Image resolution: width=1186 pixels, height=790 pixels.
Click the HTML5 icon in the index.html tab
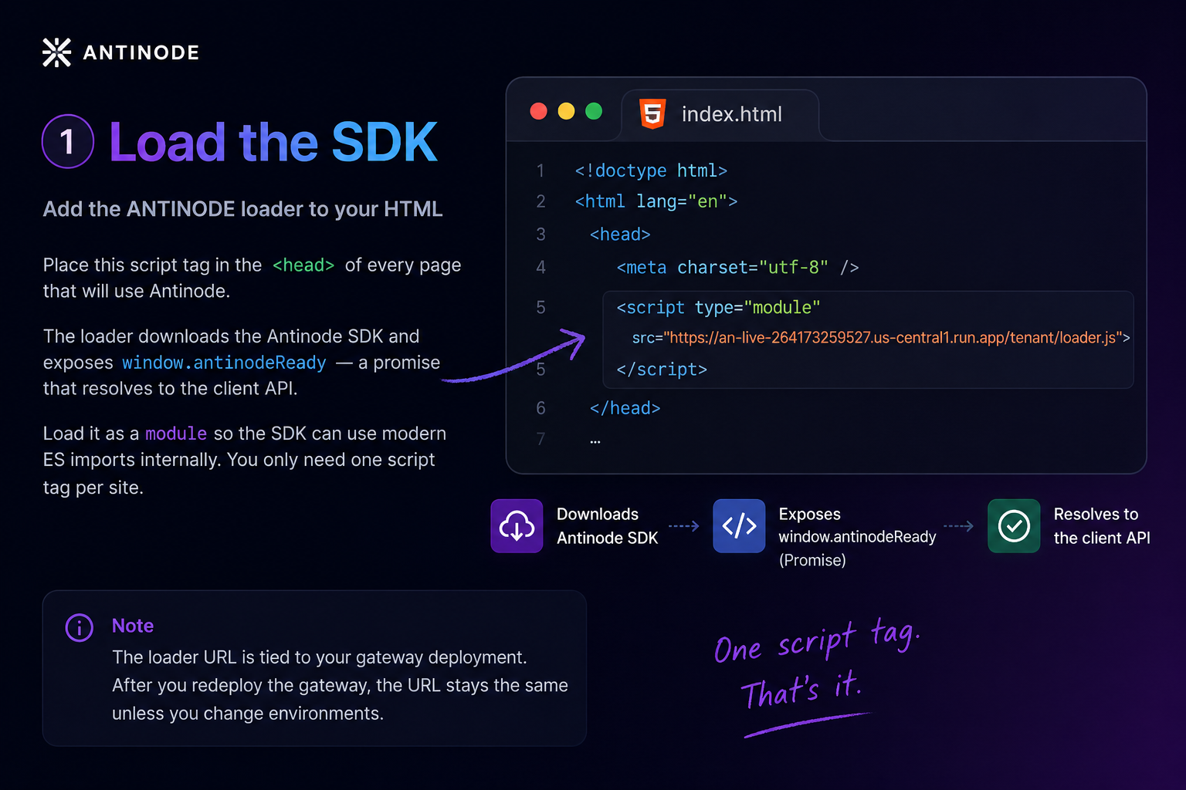(652, 114)
